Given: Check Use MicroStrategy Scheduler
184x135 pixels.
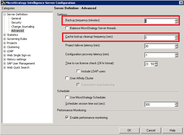Looking at the screenshot, I should click(x=67, y=97).
